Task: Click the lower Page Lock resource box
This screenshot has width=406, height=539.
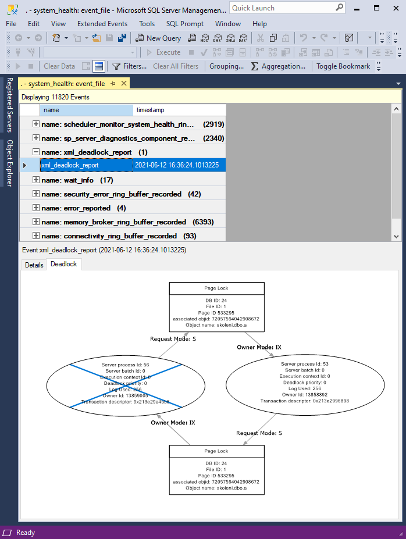Action: [x=216, y=470]
